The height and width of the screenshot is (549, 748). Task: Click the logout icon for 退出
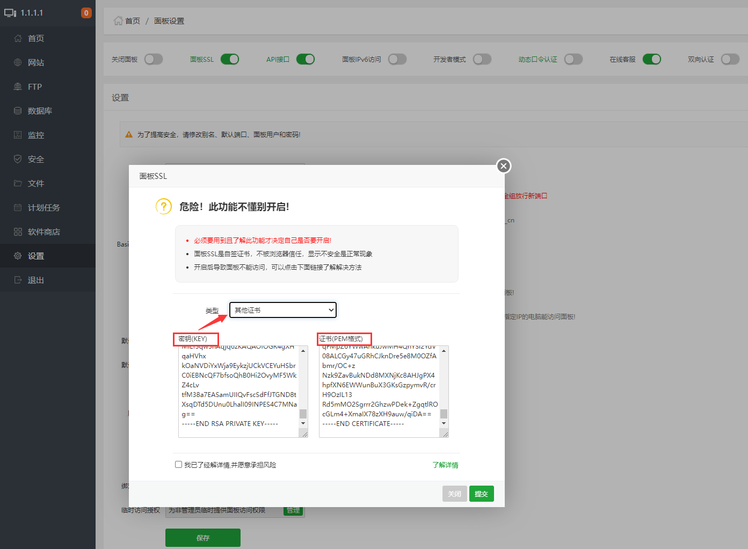(x=18, y=280)
